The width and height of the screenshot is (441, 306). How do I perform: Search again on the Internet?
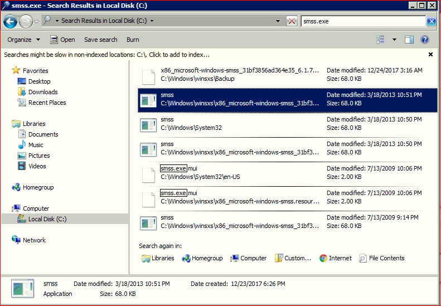pos(336,258)
